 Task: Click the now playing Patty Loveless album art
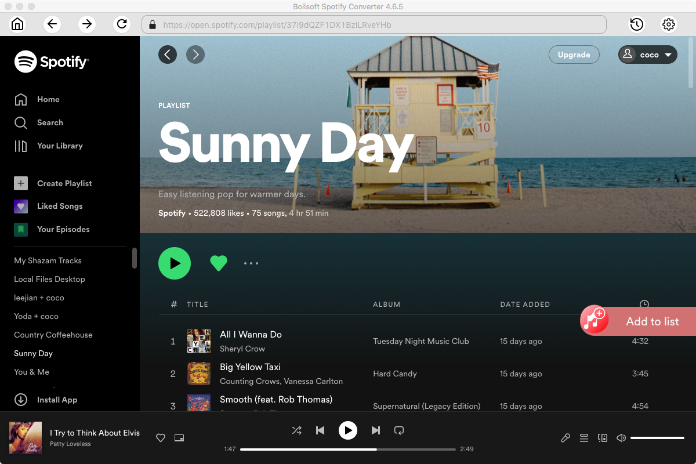[x=26, y=438]
